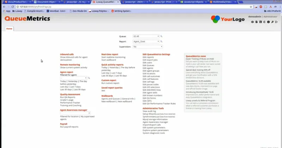Viewport: 282px width, 148px height.
Task: Click the Run custom report link
Action: 110,83
